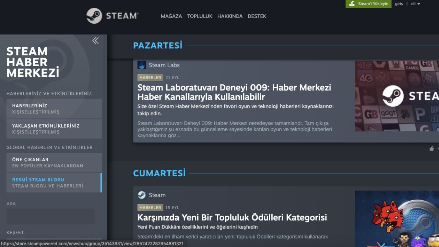The image size is (439, 247).
Task: Open the Steam Laboratuvarı Deneyi 009 headline
Action: pyautogui.click(x=234, y=92)
